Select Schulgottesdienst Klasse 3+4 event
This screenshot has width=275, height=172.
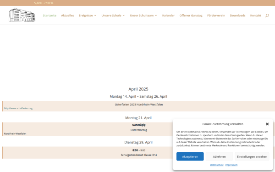139,155
